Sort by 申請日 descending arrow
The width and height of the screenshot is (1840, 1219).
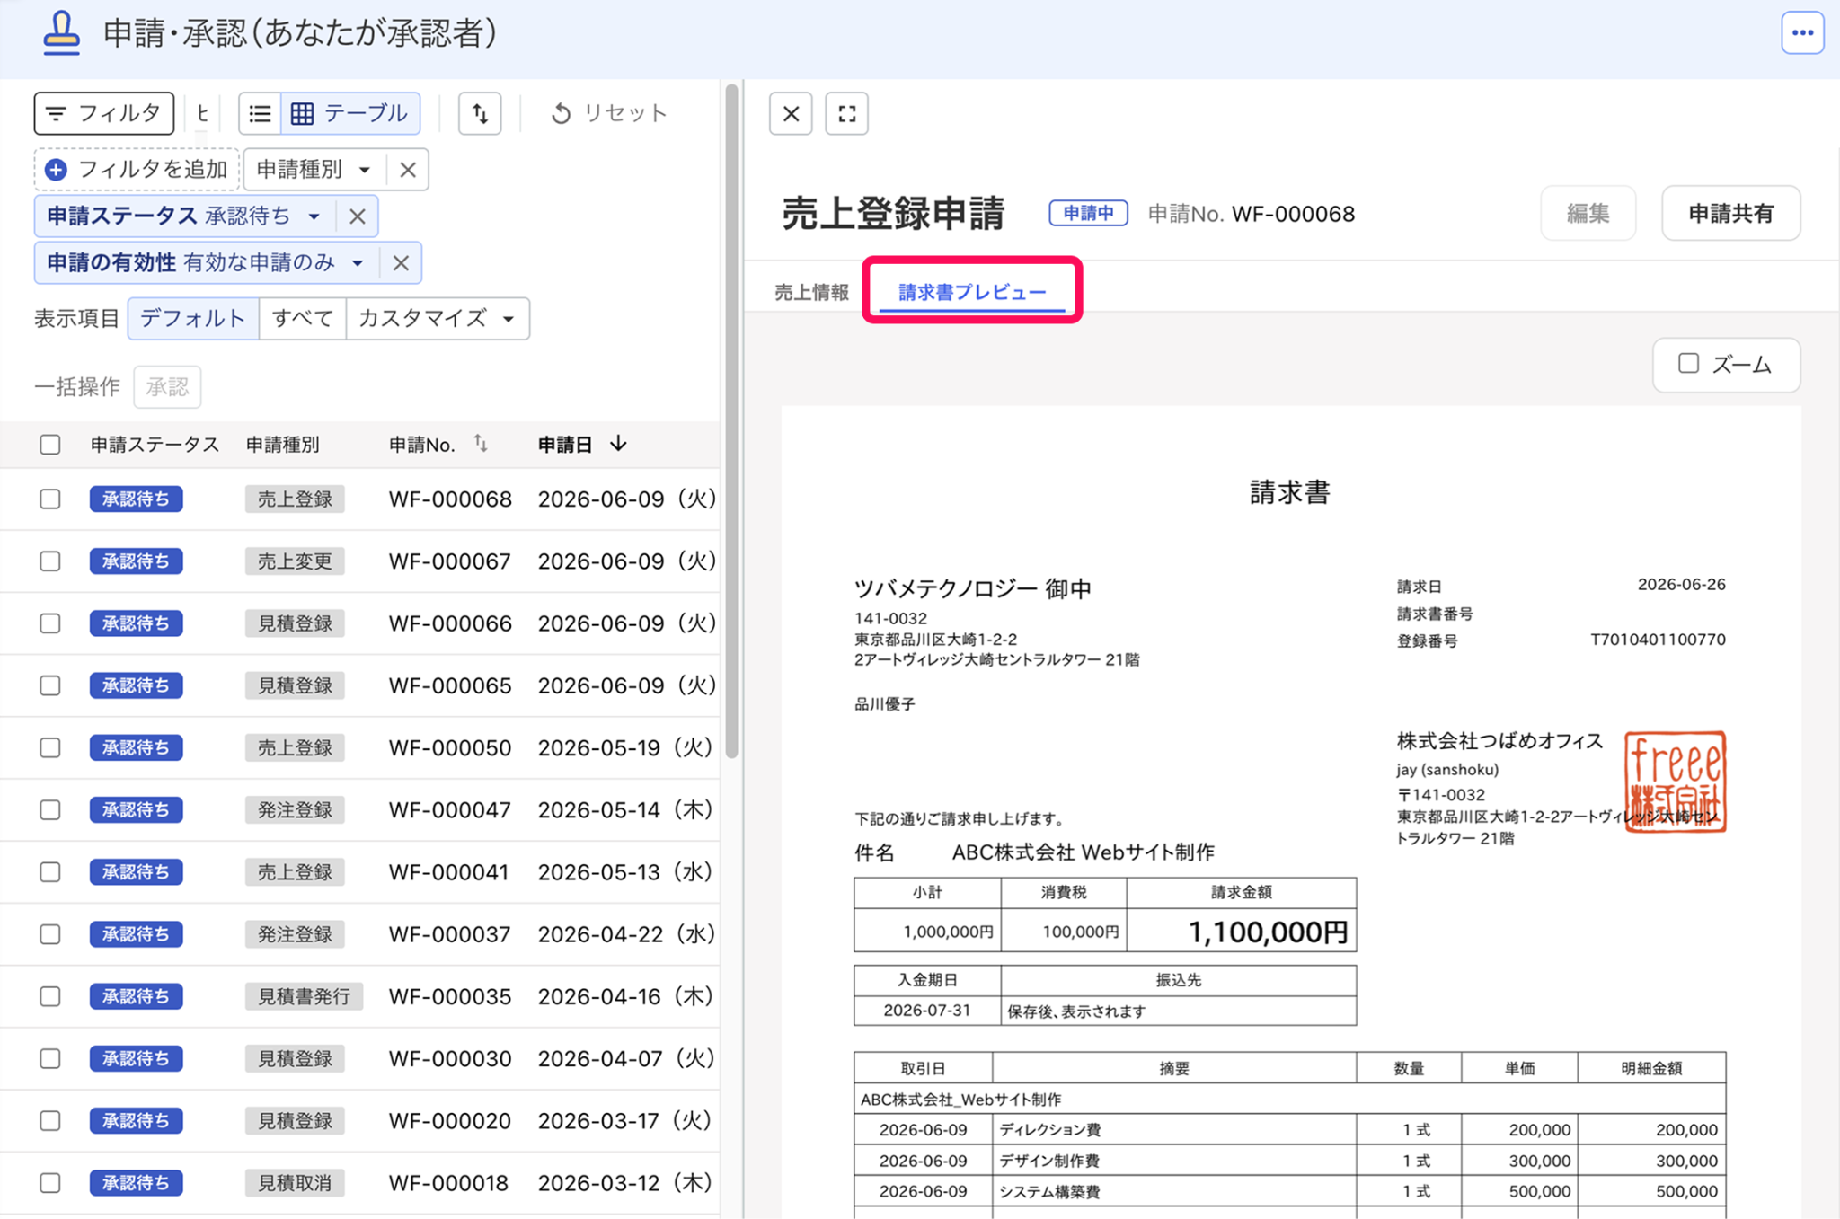[618, 444]
